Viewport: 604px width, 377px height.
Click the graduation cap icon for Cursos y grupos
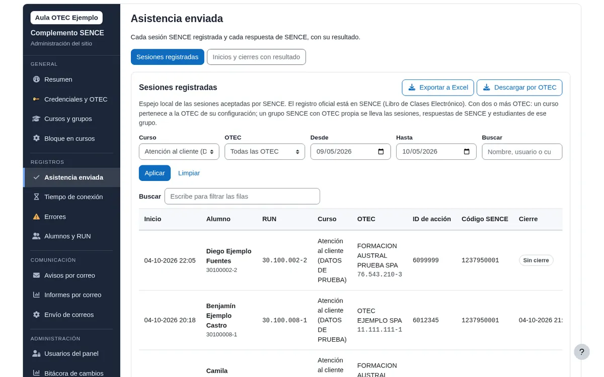[x=36, y=119]
